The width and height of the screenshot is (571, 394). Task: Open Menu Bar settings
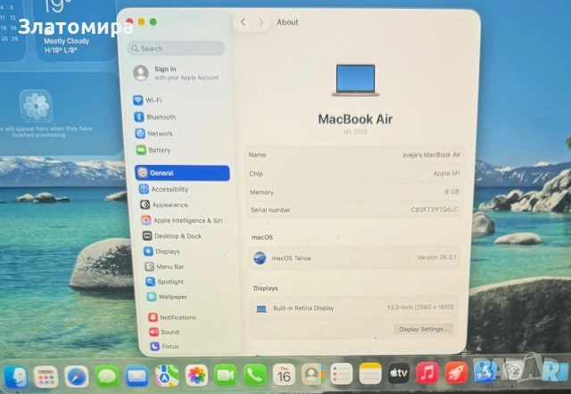coord(164,267)
